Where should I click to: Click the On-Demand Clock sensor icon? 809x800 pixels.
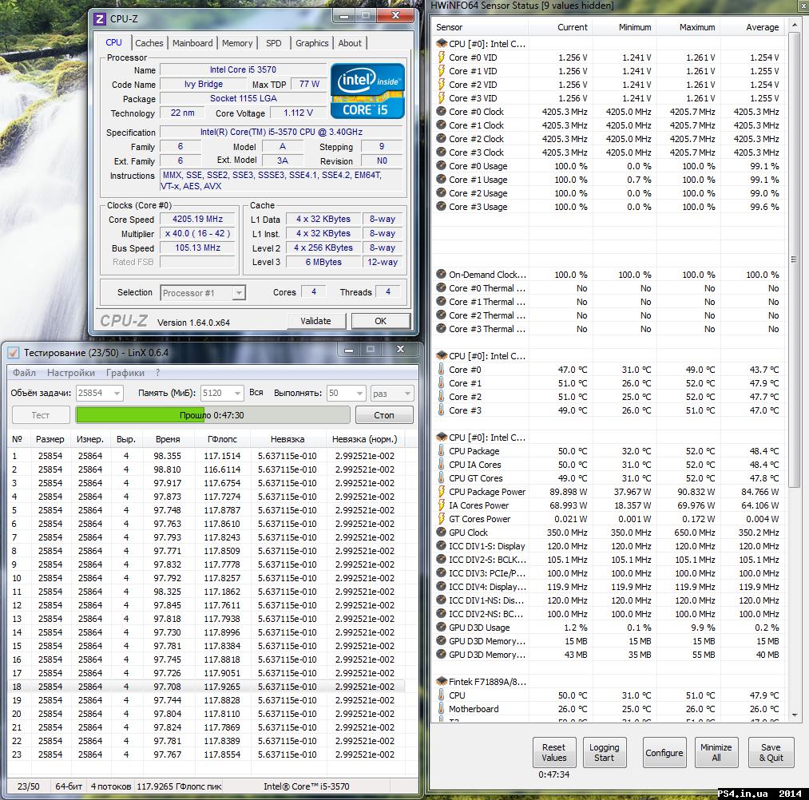click(441, 275)
